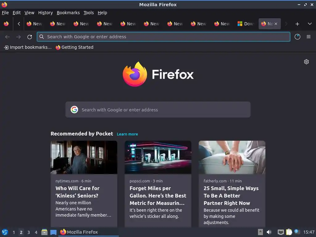This screenshot has width=316, height=237.
Task: Open the File menu
Action: click(5, 13)
